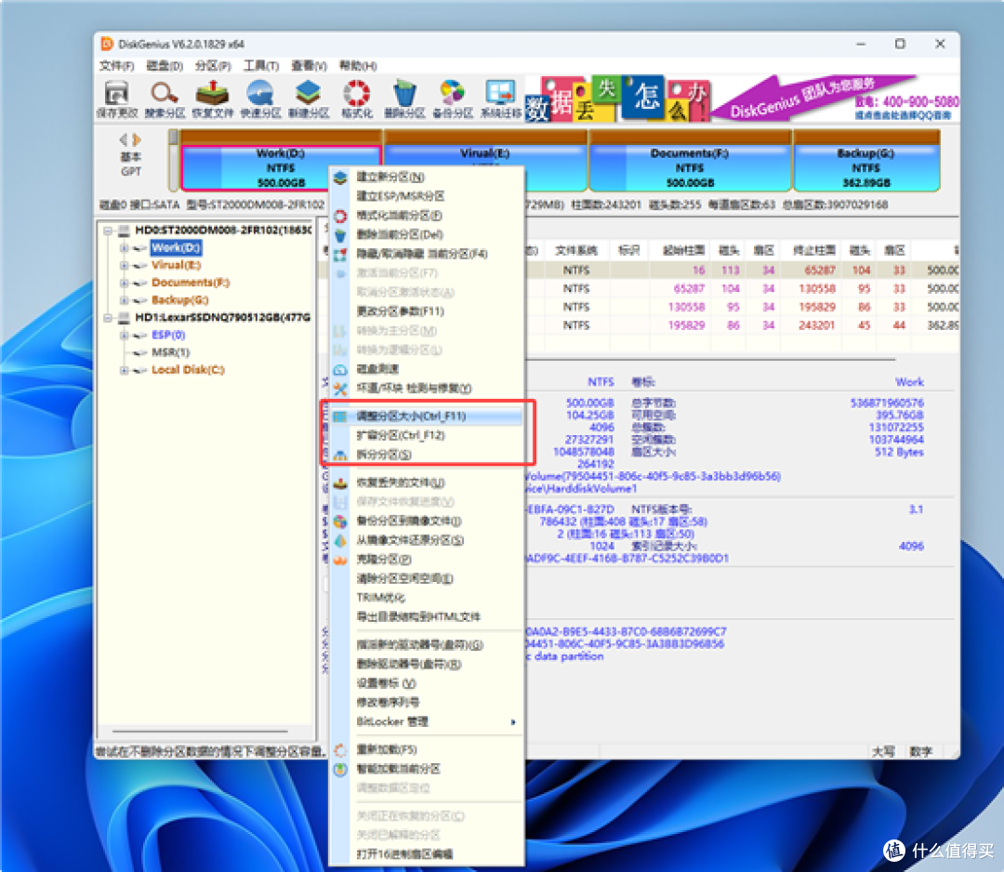Expand the Virual(E:) tree node
The width and height of the screenshot is (1004, 872).
pyautogui.click(x=124, y=265)
